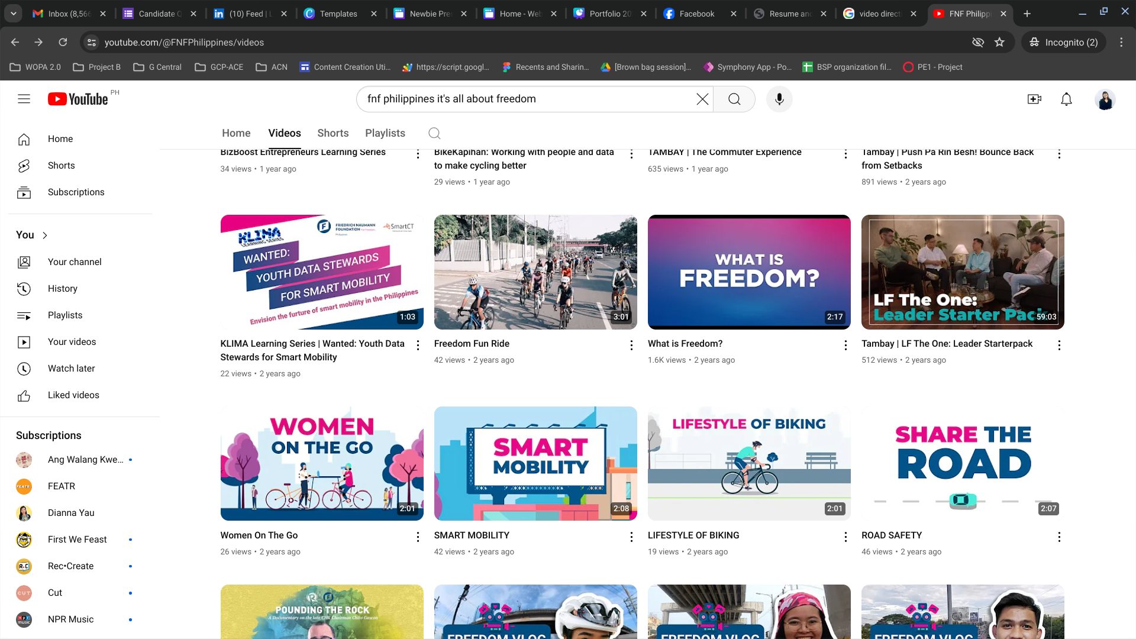Open Shorts in the left sidebar
Viewport: 1136px width, 639px height.
pos(80,166)
